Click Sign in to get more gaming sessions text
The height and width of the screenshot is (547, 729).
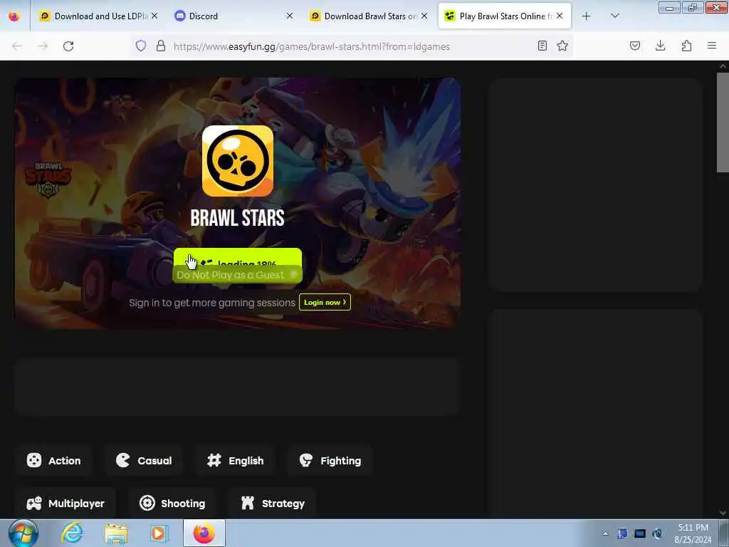tap(212, 303)
